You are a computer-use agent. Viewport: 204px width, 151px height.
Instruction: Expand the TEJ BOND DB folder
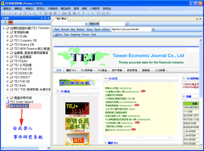point(7,73)
